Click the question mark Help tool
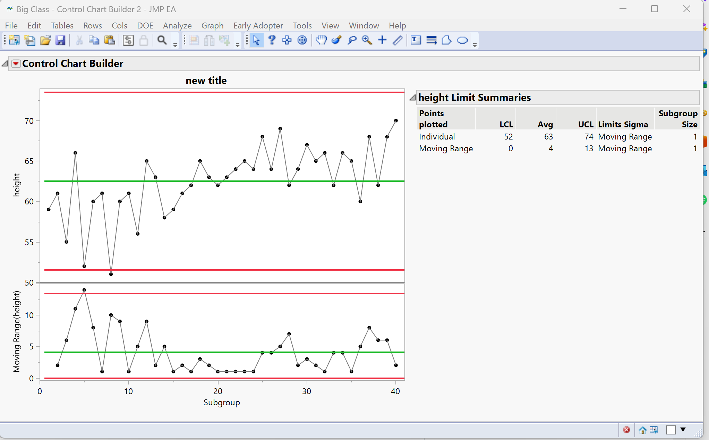This screenshot has width=709, height=440. tap(272, 40)
